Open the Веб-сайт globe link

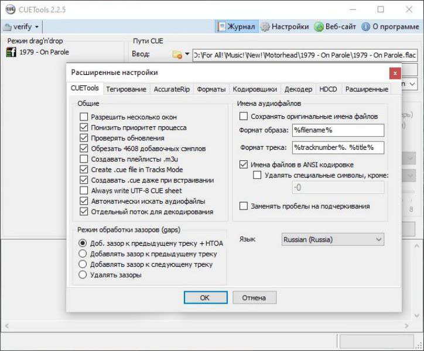335,26
